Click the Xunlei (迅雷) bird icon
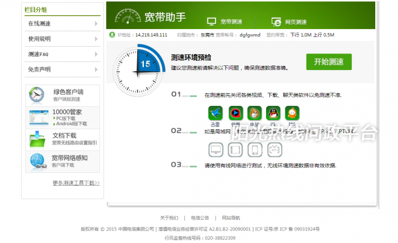398x243 pixels. pos(215,113)
